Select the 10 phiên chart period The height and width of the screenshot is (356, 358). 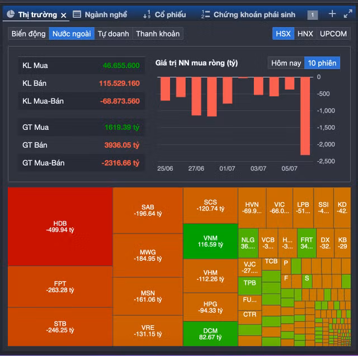322,63
